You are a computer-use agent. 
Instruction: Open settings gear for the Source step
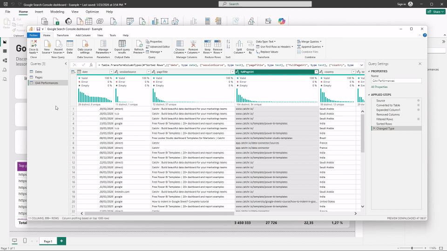[x=419, y=100]
